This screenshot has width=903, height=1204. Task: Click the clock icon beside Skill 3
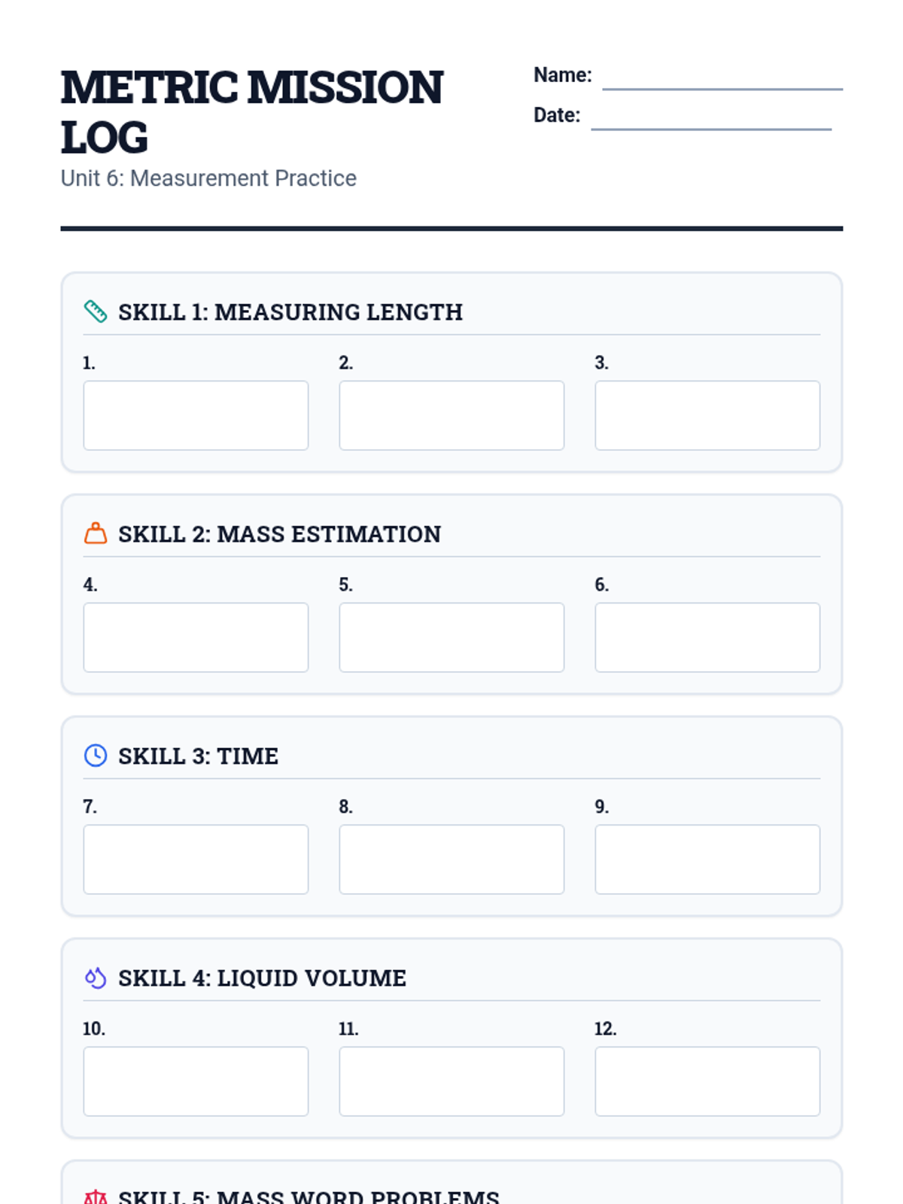coord(96,756)
